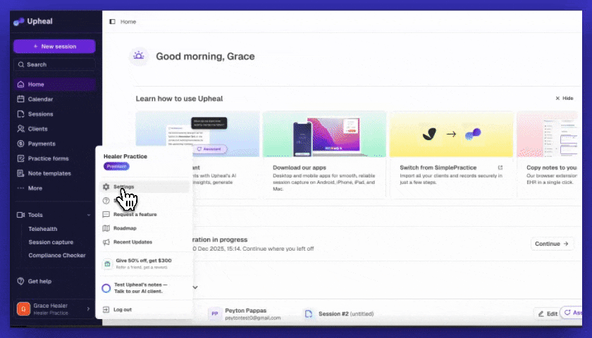
Task: Click the SimplePractice external link icon
Action: (x=500, y=168)
